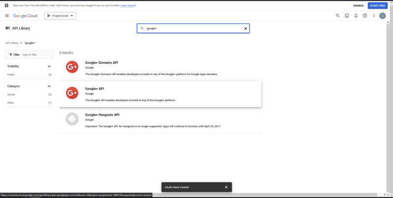Screen dimensions: 393x198
Task: Open the three-dot settings menu
Action: [374, 16]
